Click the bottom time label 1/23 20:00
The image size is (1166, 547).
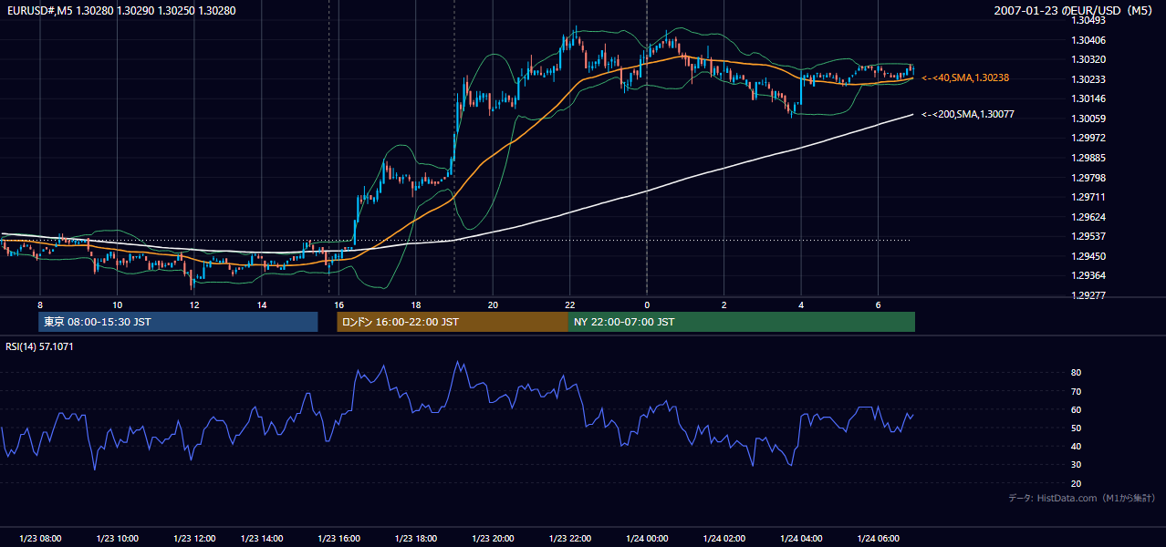click(493, 539)
